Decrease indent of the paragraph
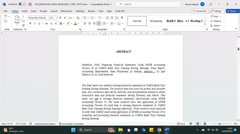 [107, 18]
